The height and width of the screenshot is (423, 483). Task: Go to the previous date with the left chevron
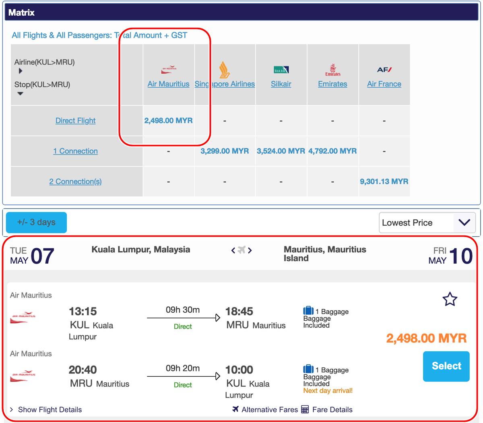point(233,250)
